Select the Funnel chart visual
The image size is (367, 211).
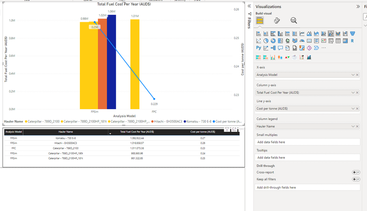(x=353, y=34)
